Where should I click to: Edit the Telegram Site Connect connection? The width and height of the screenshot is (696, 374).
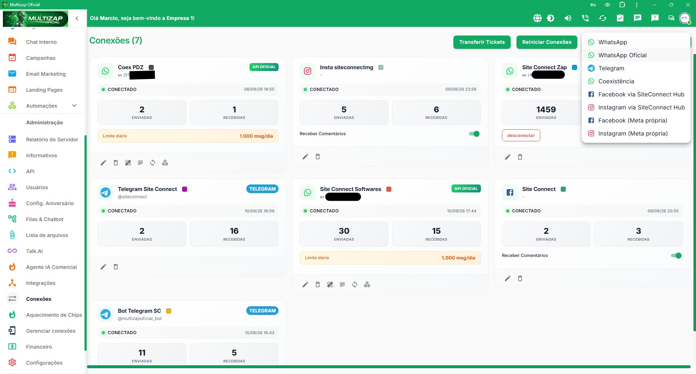coord(103,267)
